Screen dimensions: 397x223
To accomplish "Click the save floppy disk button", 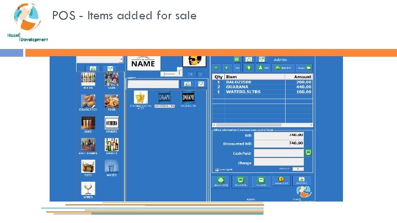I will 261,181.
